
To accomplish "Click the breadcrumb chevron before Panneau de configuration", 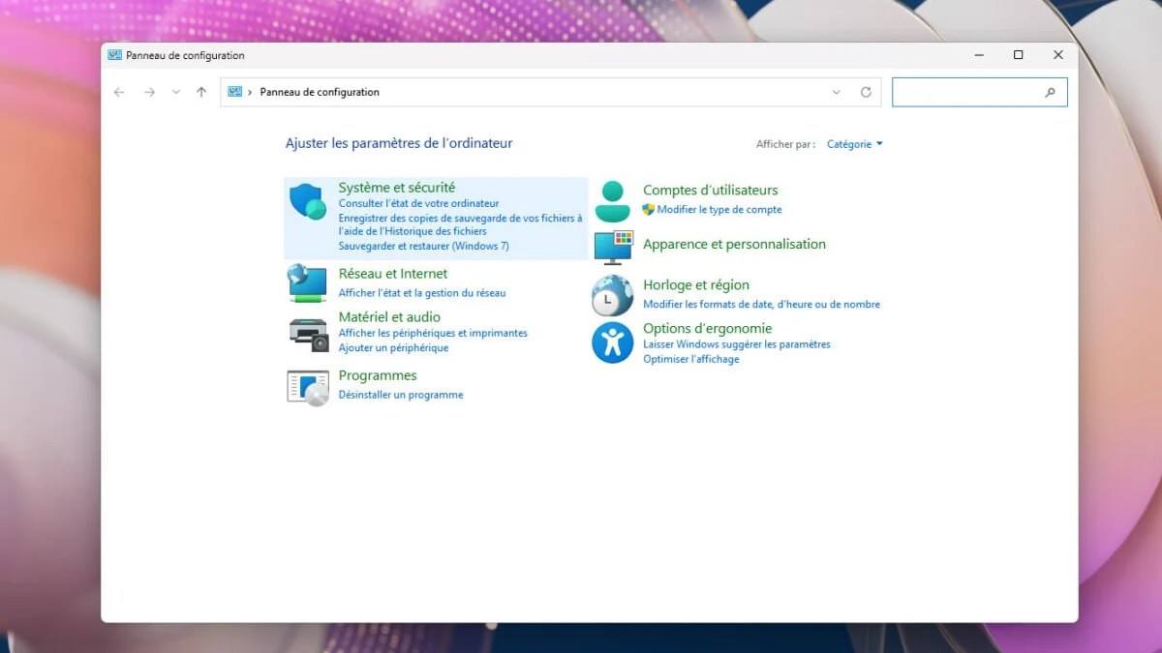I will tap(250, 92).
